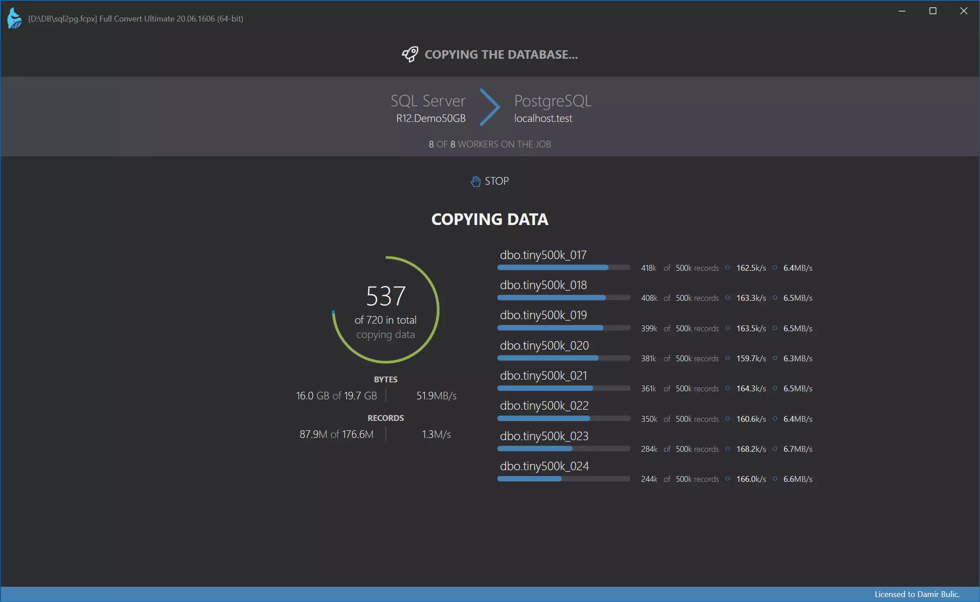Click the small circle before 6.7MB/s
Screen dimensions: 980x602
775,449
